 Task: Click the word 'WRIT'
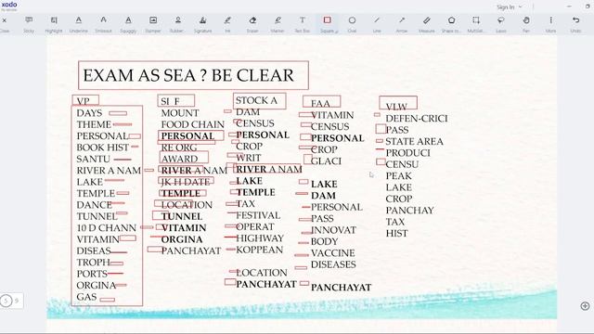[248, 158]
